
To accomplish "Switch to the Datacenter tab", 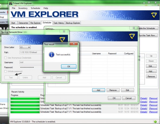I will coord(24,23).
